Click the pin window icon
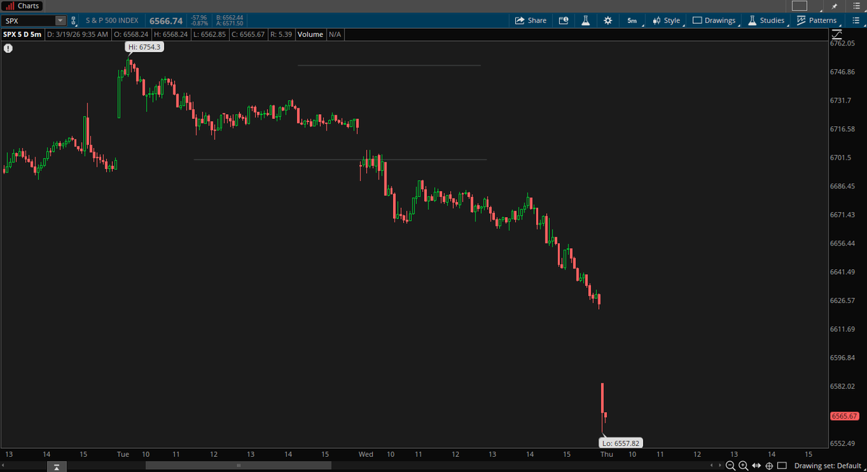 [834, 6]
